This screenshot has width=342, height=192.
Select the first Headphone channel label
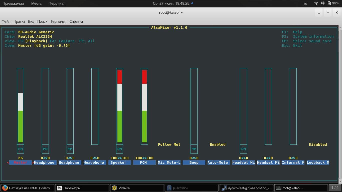[45, 162]
